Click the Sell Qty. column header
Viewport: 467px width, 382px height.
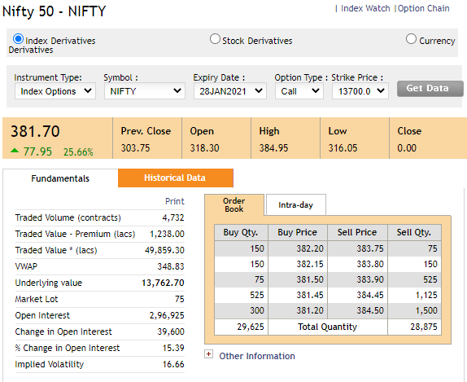[x=414, y=232]
